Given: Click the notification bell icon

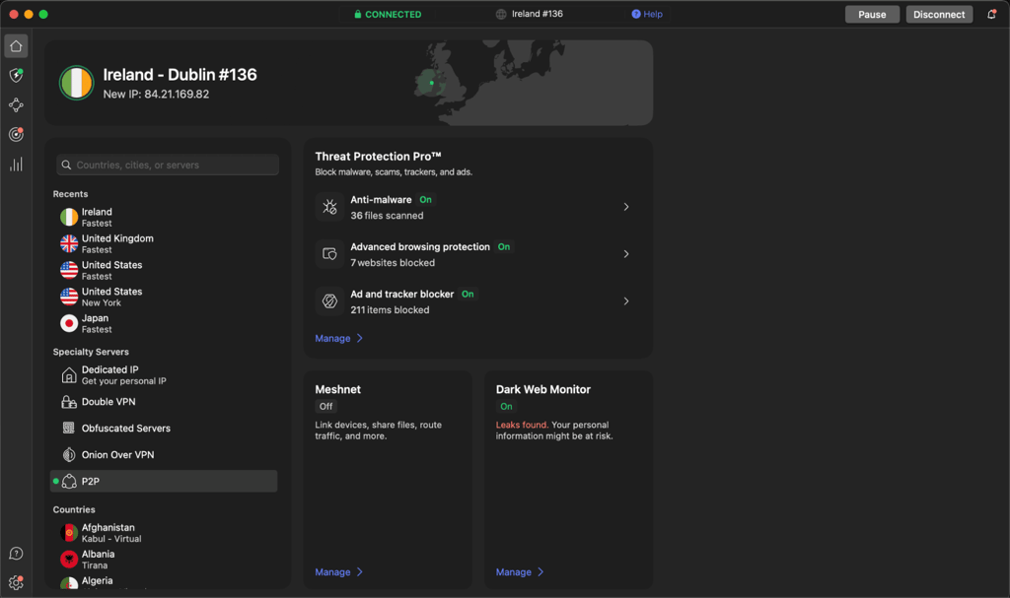Looking at the screenshot, I should [991, 14].
